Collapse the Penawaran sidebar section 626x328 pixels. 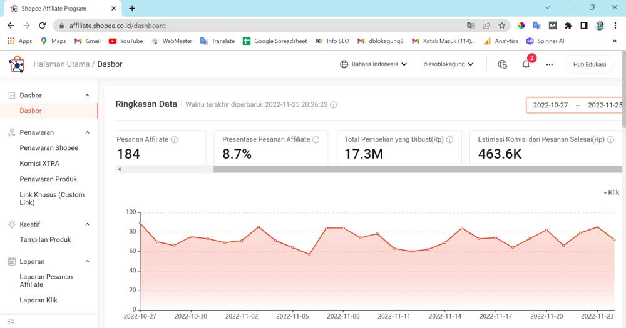pyautogui.click(x=87, y=132)
